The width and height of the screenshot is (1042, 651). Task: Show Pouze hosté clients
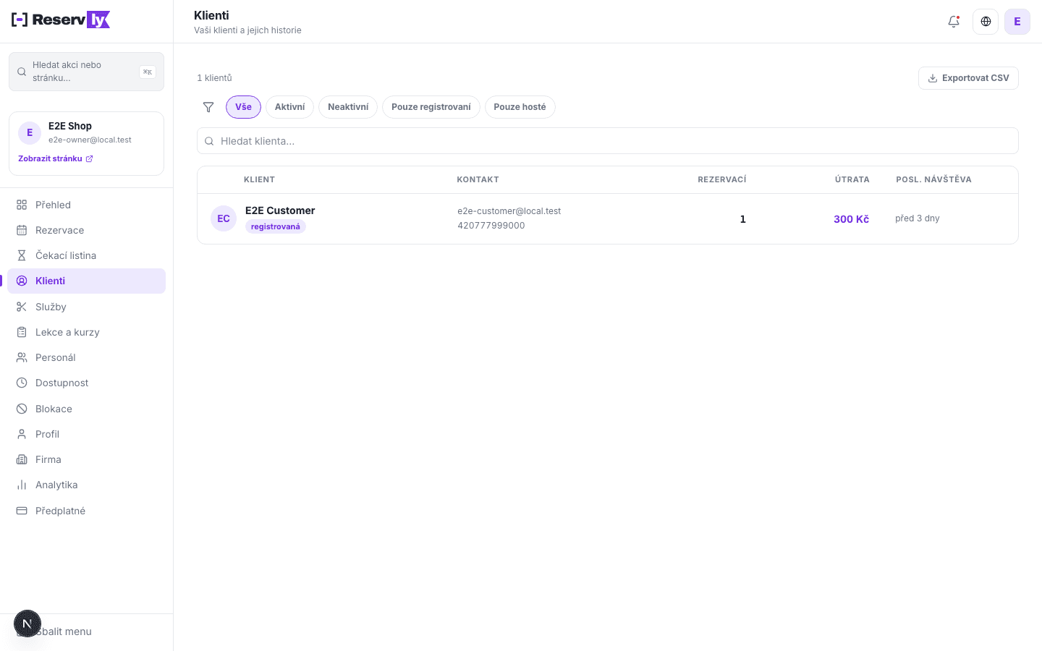click(520, 107)
